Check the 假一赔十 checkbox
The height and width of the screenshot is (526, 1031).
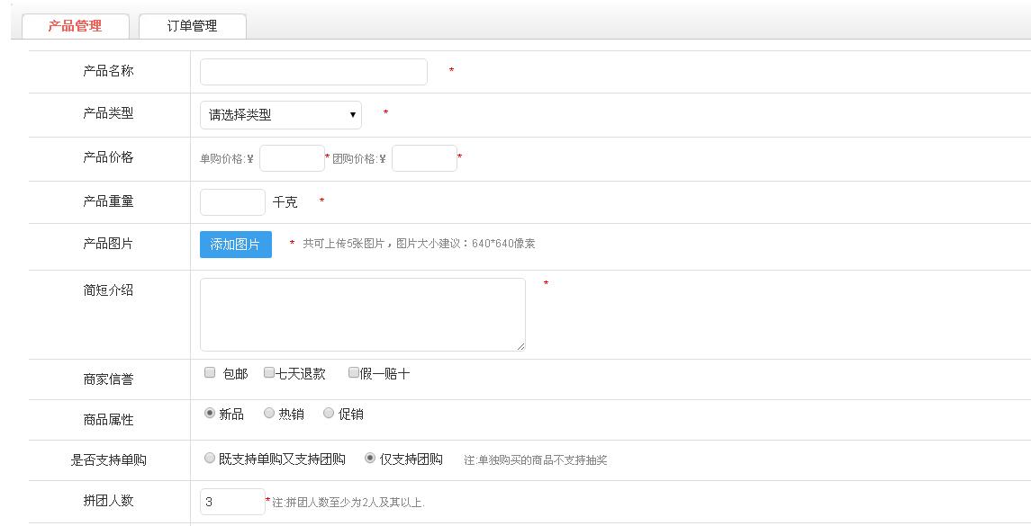(x=354, y=373)
